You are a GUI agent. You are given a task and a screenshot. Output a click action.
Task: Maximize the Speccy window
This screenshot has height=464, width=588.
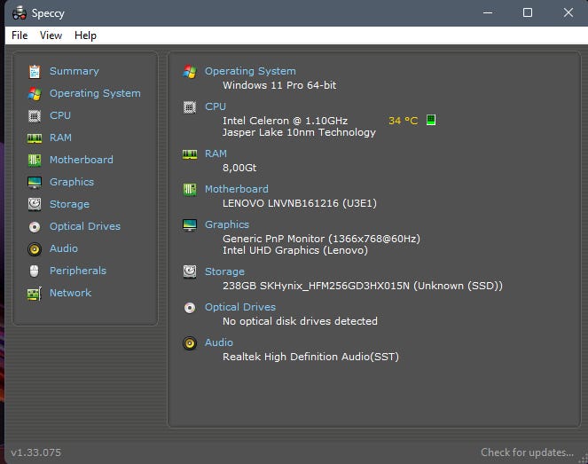coord(528,12)
